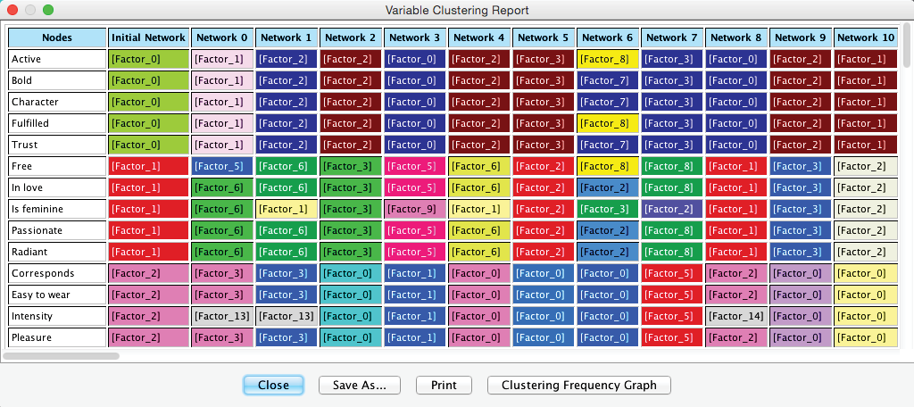Image resolution: width=914 pixels, height=407 pixels.
Task: Select the "Passionate" node label
Action: click(x=57, y=230)
